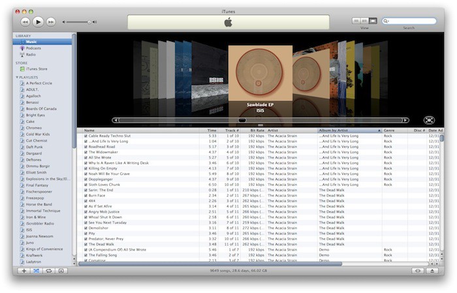Sort by Bit Rate column
The height and width of the screenshot is (293, 457).
click(253, 131)
